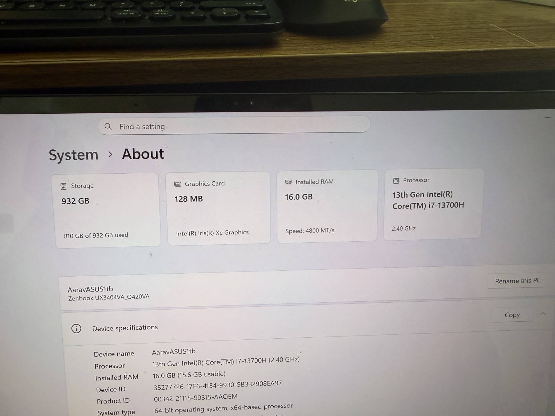Click the About page title
This screenshot has height=416, width=555.
(143, 154)
